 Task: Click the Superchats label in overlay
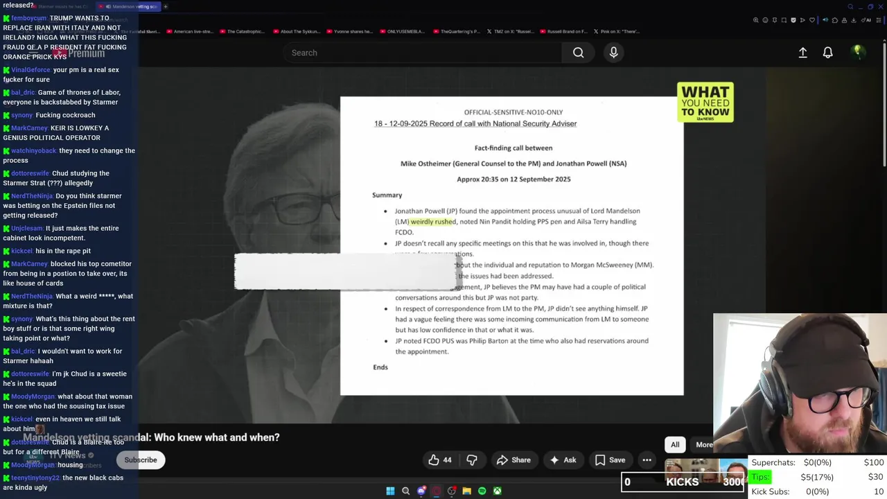coord(773,462)
